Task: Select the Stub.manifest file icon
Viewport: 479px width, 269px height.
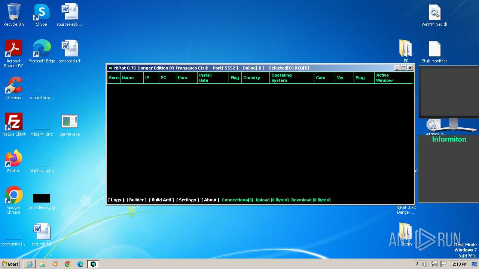Action: coord(434,52)
